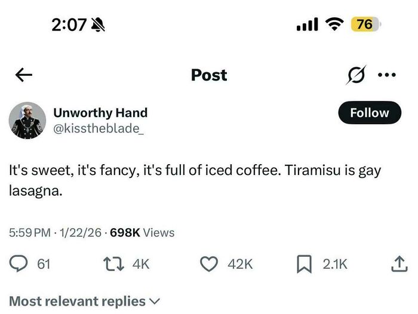Tap the battery indicator showing 76
The height and width of the screenshot is (314, 418).
click(x=364, y=24)
